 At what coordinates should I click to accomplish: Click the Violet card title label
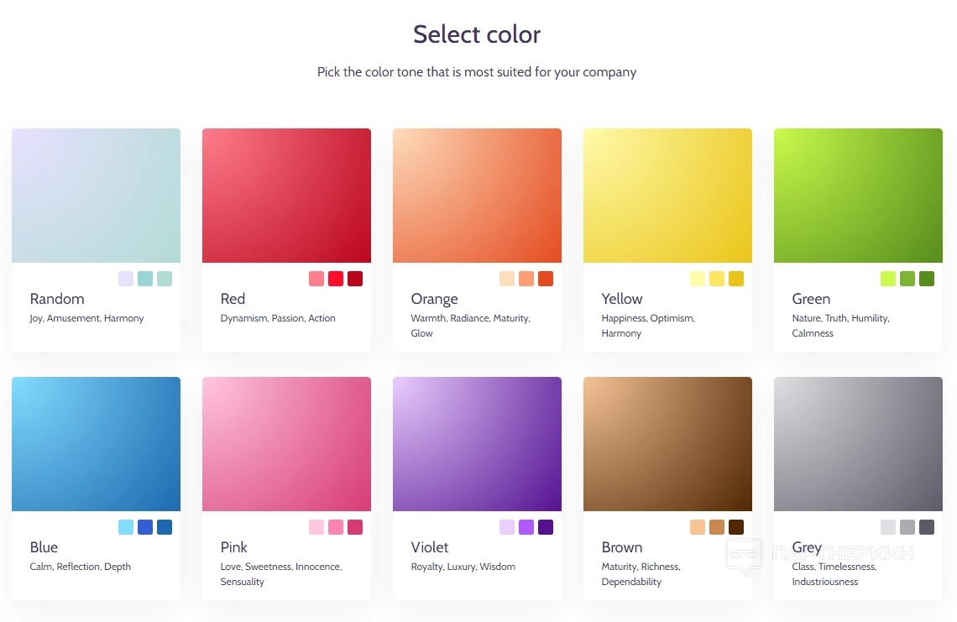click(430, 547)
